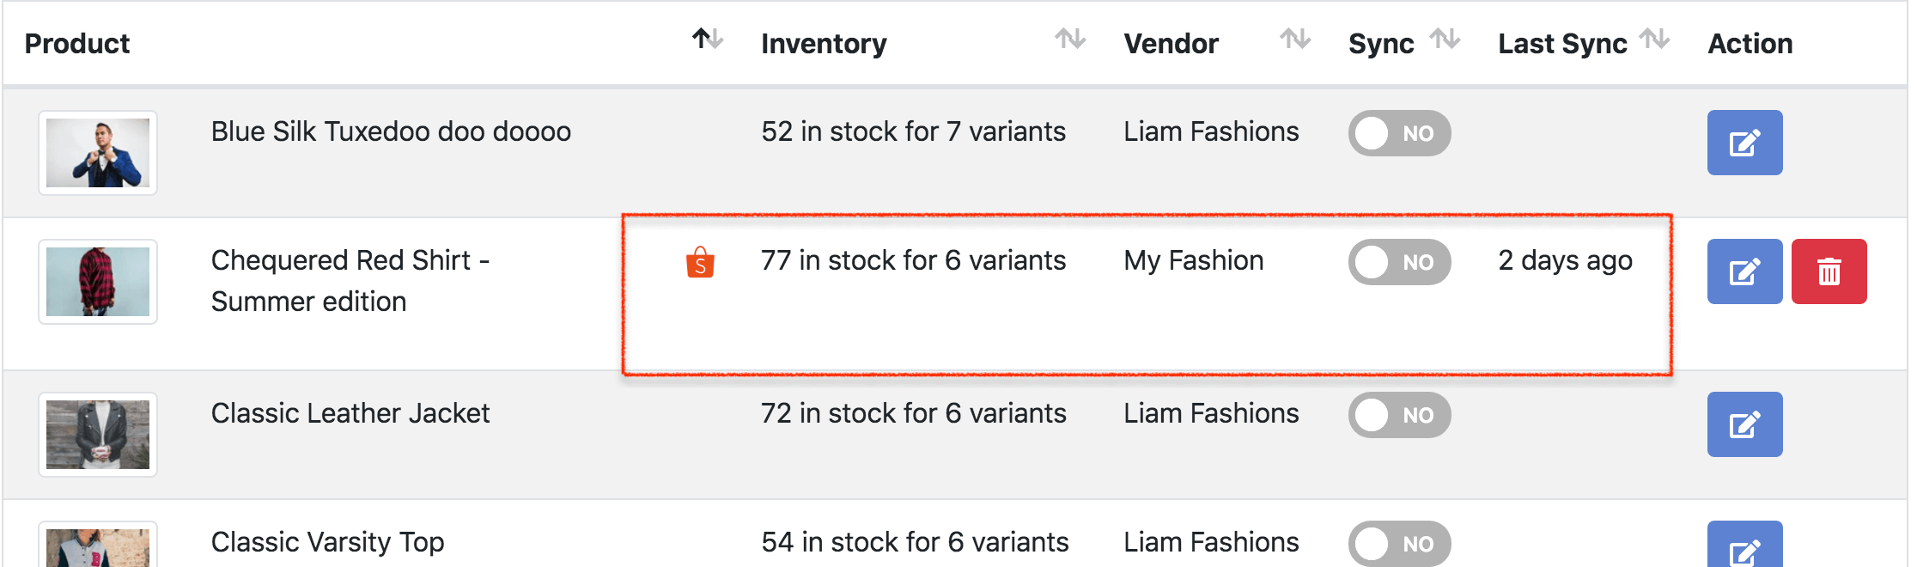Enable sync for Chequered Red Shirt

(x=1399, y=262)
